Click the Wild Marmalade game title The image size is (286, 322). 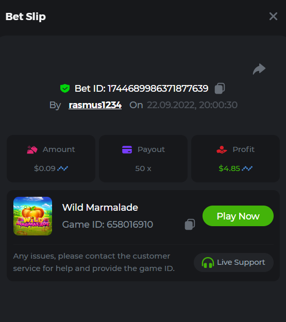(x=100, y=208)
